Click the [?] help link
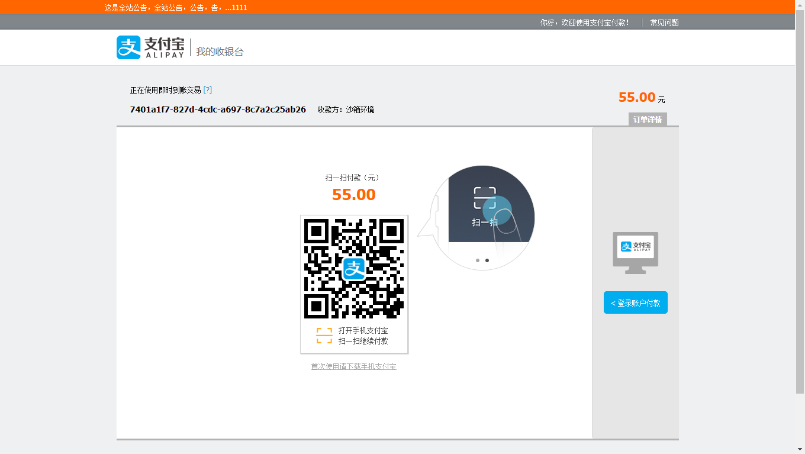Screen dimensions: 805x454 (x=208, y=90)
